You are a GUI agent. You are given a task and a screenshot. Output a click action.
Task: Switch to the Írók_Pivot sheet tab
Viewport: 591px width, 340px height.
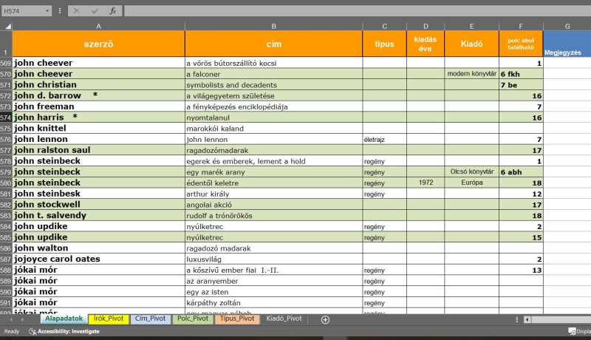[x=109, y=319]
